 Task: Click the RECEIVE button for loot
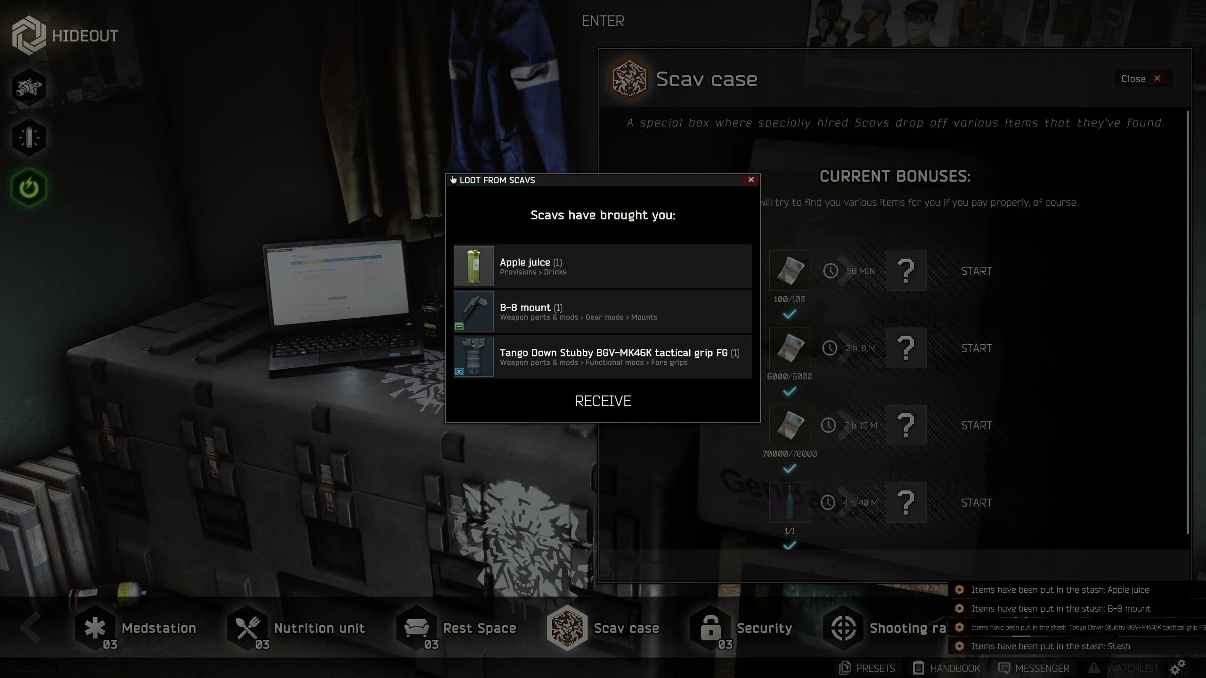pyautogui.click(x=603, y=401)
